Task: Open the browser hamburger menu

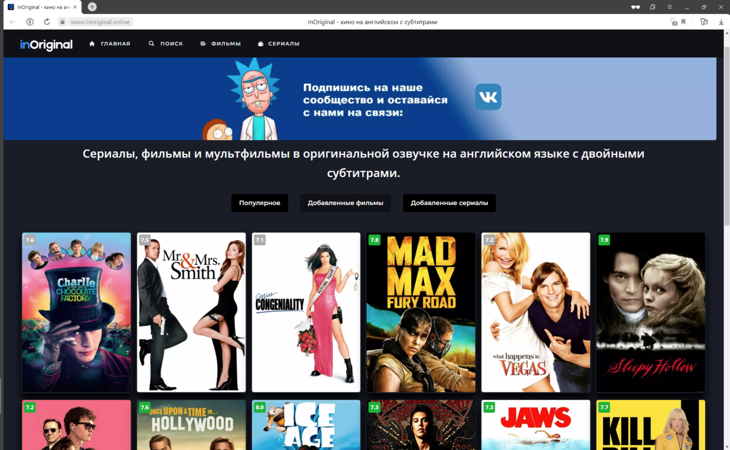Action: pyautogui.click(x=670, y=7)
